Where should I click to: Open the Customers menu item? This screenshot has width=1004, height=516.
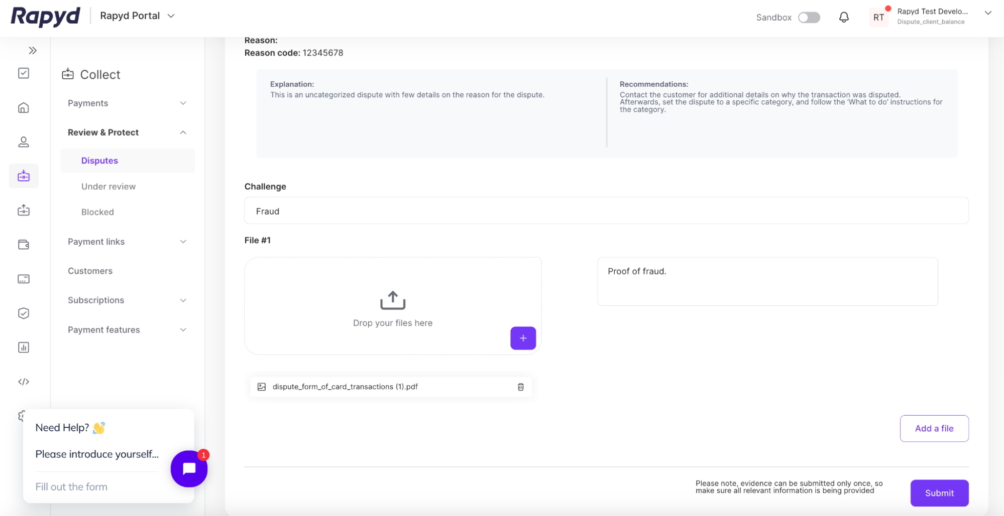[90, 271]
